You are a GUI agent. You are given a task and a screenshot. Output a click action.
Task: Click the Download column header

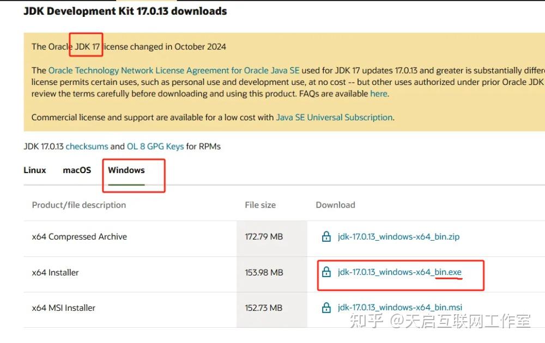(x=335, y=205)
